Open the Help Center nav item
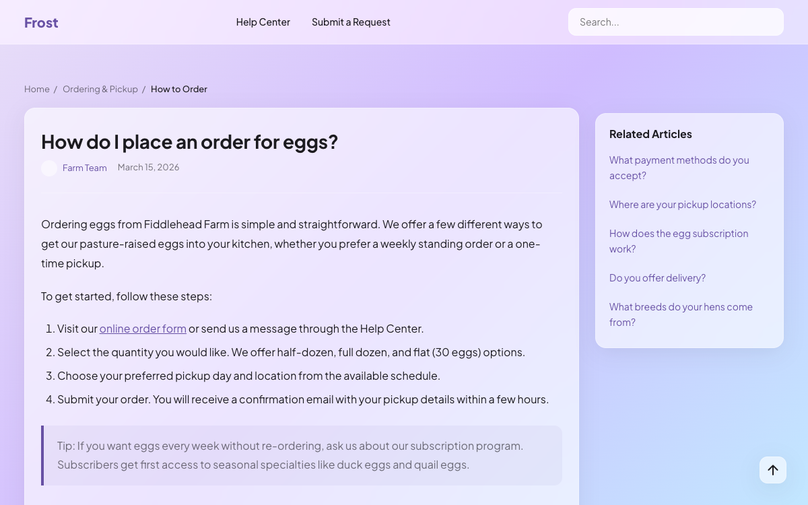 click(x=263, y=22)
